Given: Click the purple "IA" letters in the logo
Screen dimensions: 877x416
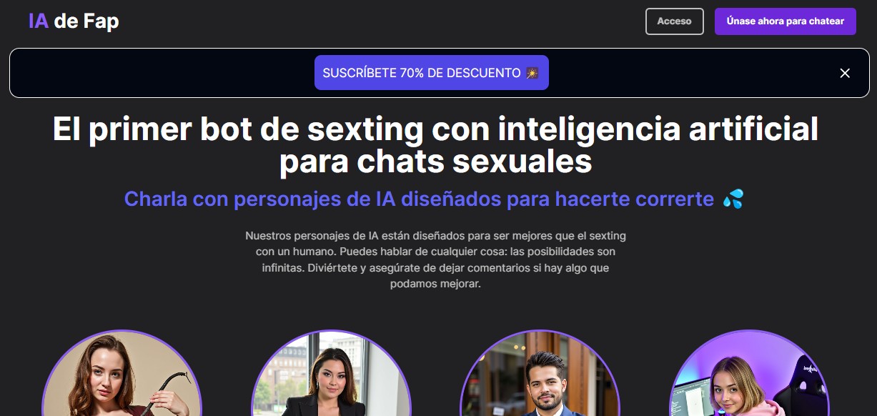Looking at the screenshot, I should pos(39,21).
